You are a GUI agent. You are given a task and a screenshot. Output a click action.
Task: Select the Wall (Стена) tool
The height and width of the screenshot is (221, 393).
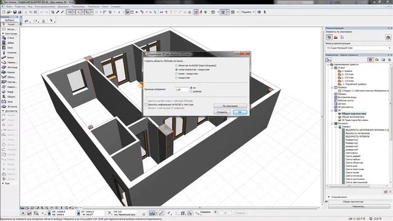click(9, 38)
